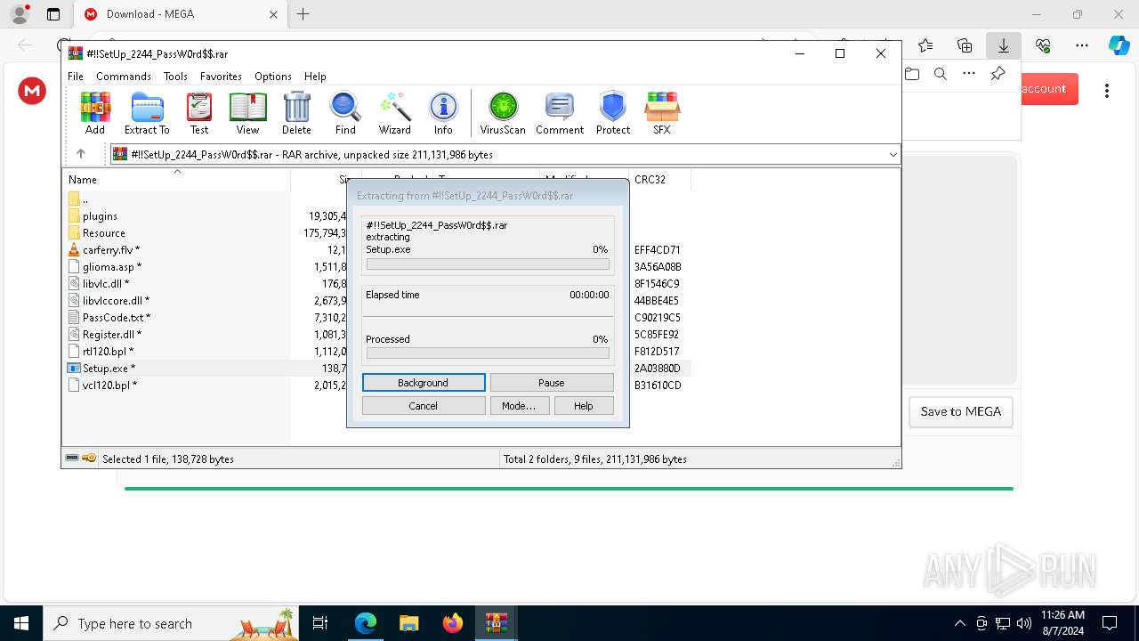Click the Save to MEGA button
1139x641 pixels.
(961, 411)
